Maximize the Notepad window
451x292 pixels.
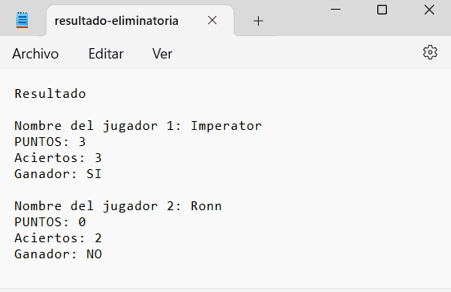pos(382,10)
